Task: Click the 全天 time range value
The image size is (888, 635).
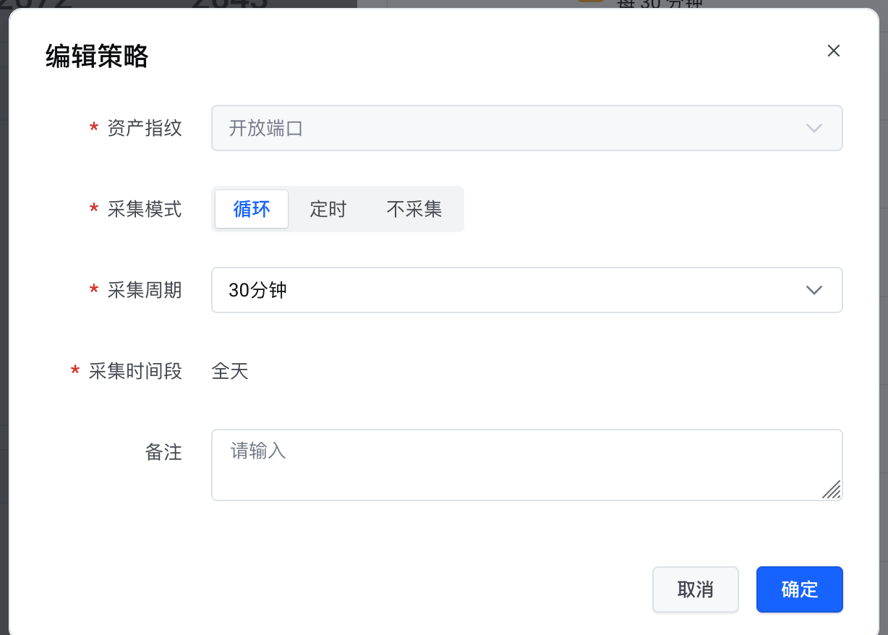Action: (x=230, y=372)
